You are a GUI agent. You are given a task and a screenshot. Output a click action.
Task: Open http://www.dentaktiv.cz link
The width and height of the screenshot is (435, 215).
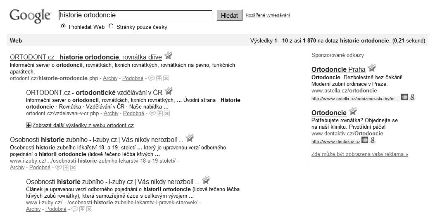pyautogui.click(x=336, y=142)
